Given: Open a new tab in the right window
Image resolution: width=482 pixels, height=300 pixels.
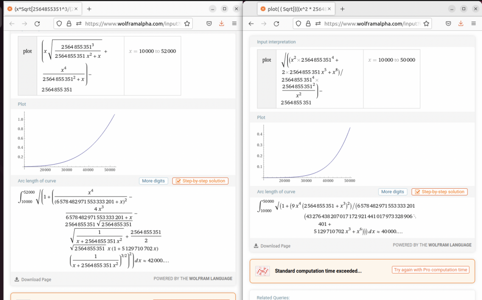Looking at the screenshot, I should 342,9.
